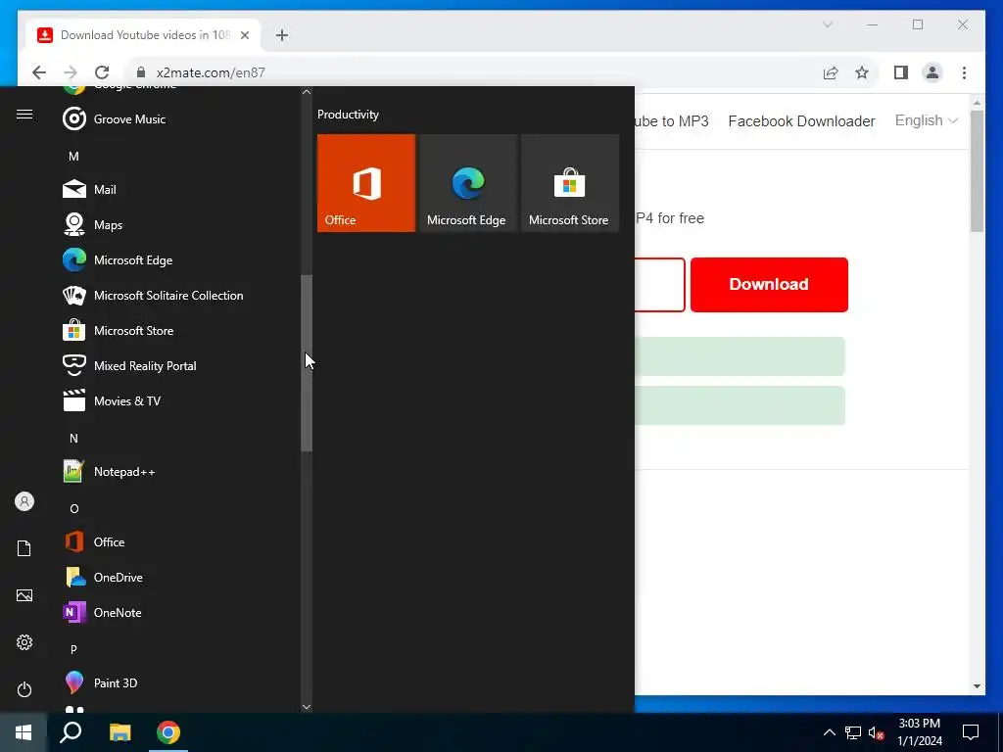Click the Windows Start button
The height and width of the screenshot is (752, 1003).
[x=24, y=732]
